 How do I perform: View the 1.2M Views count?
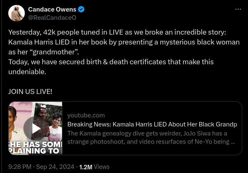pos(94,167)
